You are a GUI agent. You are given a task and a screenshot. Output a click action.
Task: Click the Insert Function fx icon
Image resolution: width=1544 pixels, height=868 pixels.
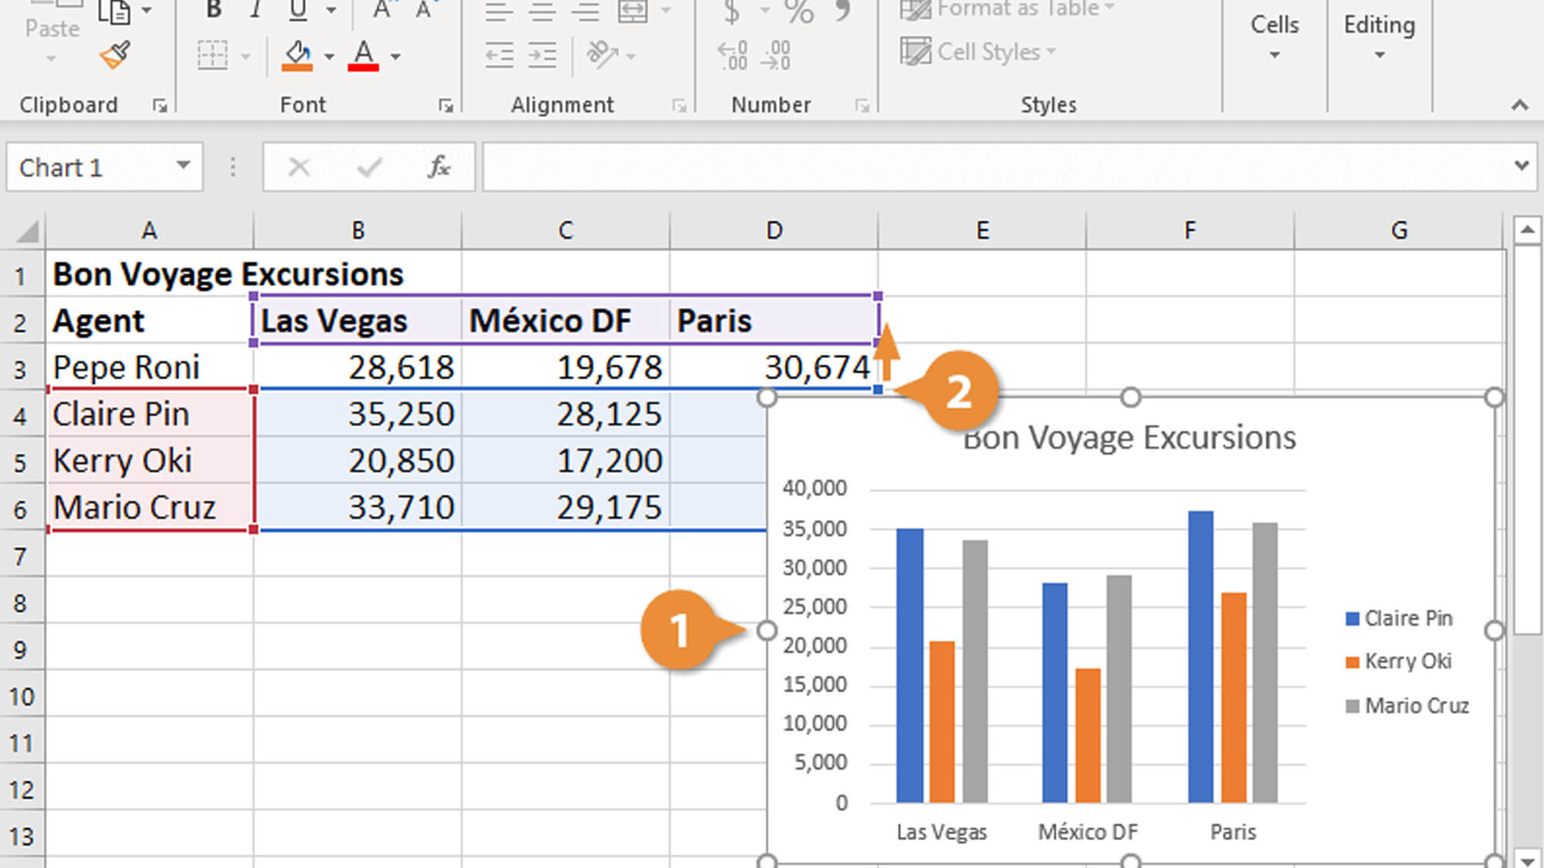coord(438,166)
